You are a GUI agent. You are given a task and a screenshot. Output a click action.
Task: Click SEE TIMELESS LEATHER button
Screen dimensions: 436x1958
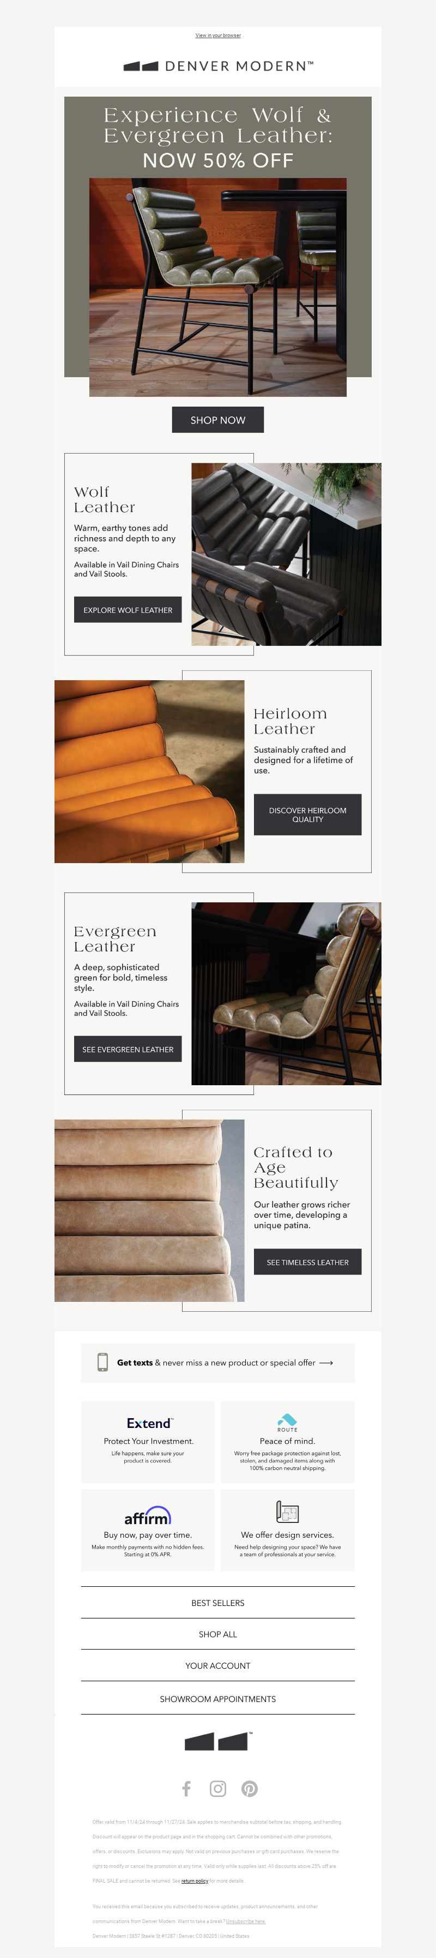pyautogui.click(x=307, y=1261)
